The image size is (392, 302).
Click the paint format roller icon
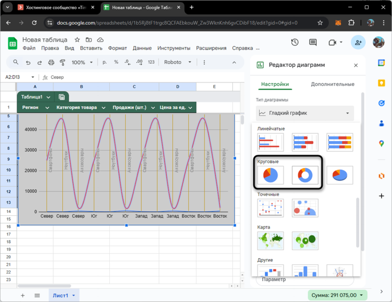pyautogui.click(x=62, y=62)
